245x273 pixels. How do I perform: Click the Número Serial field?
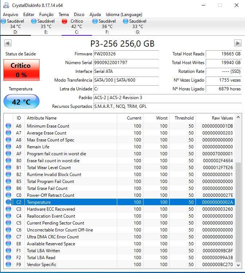(126, 63)
